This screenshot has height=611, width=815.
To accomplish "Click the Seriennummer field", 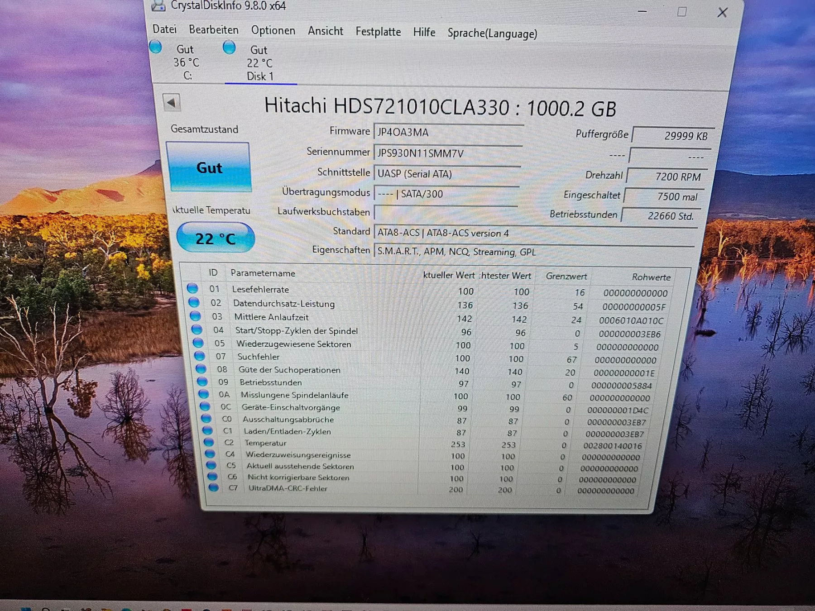I will pos(448,153).
